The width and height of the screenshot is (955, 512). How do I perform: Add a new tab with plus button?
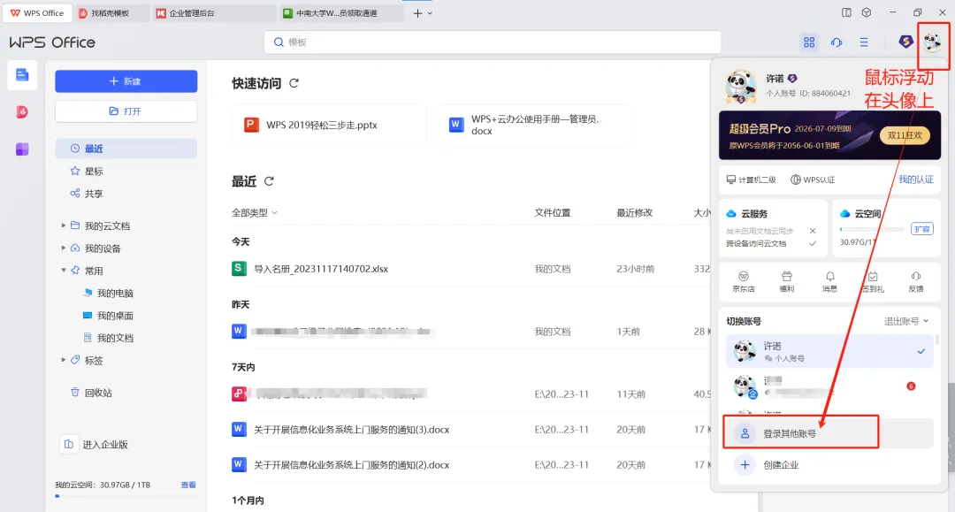417,13
